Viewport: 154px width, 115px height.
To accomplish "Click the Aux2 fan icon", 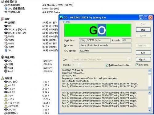I will (x=6, y=71).
